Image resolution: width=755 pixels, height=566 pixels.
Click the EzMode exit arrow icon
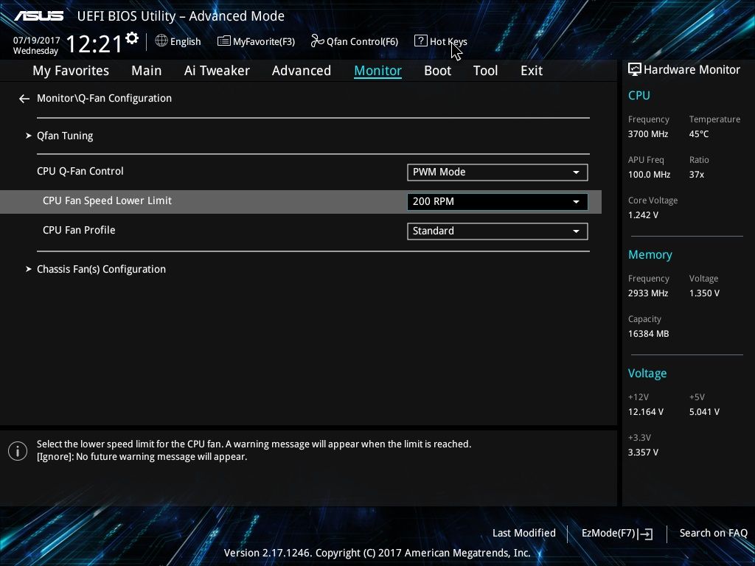click(646, 534)
